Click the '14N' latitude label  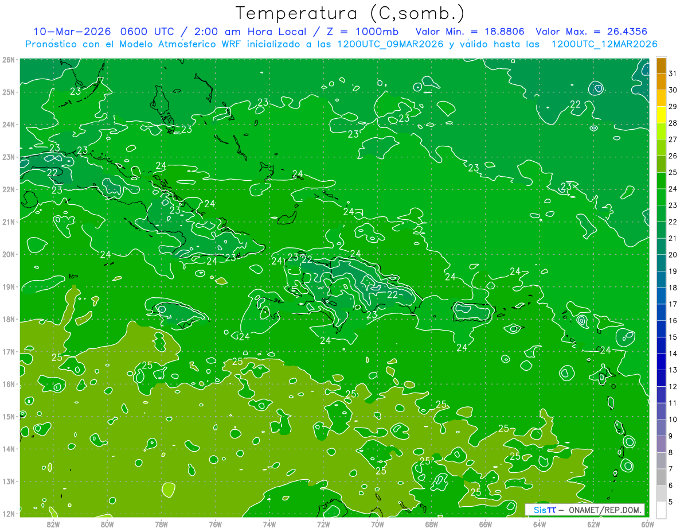click(9, 449)
